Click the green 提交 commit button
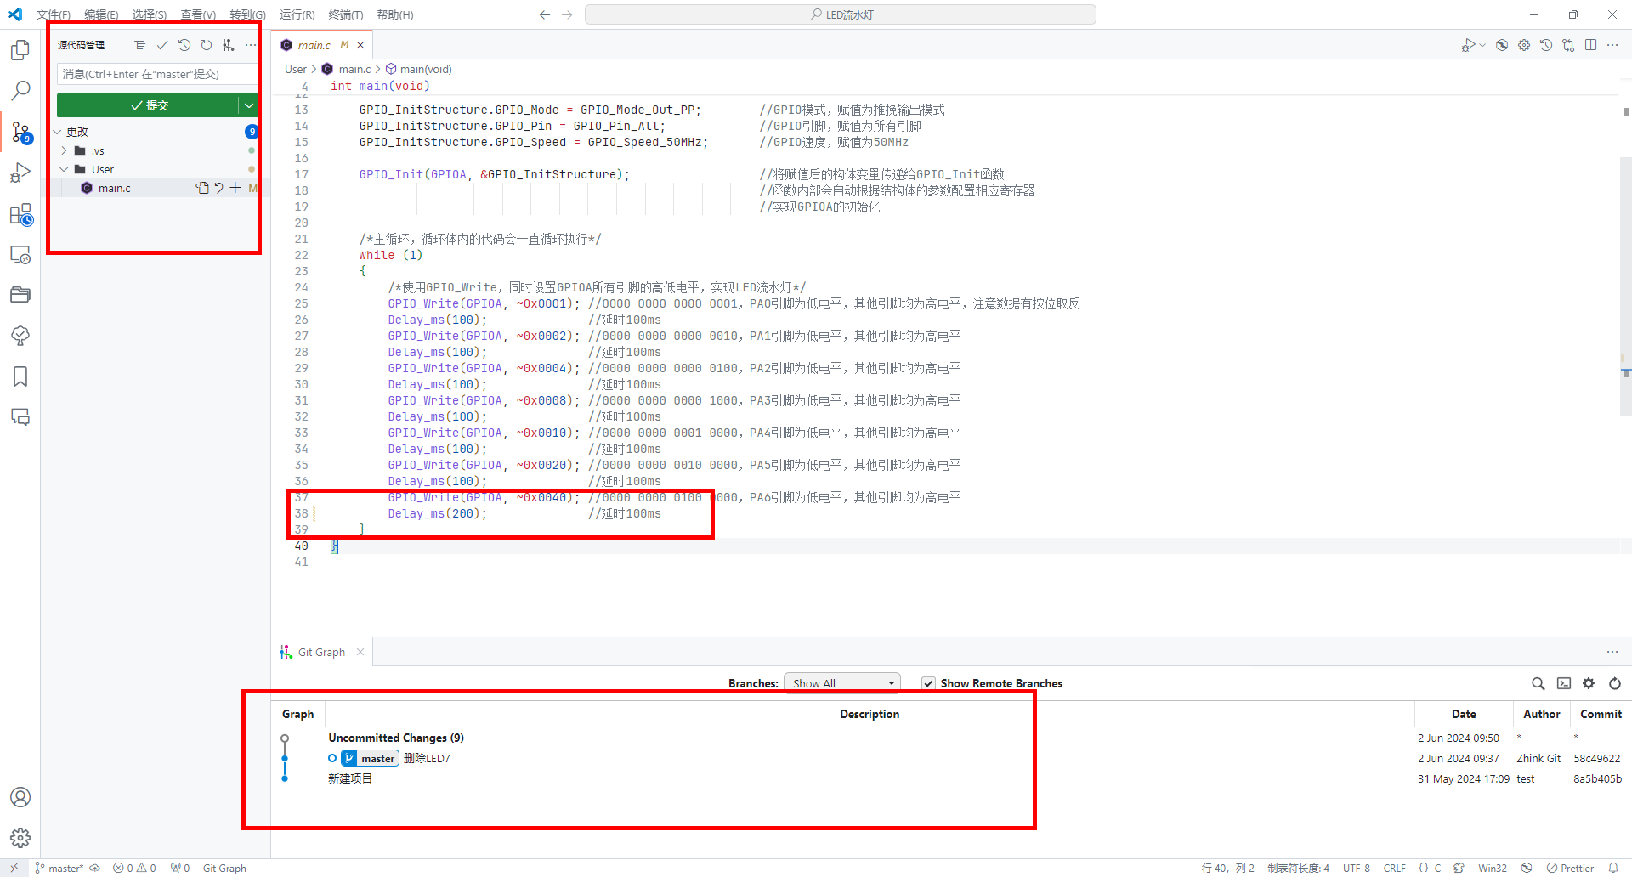This screenshot has width=1632, height=877. click(x=149, y=105)
